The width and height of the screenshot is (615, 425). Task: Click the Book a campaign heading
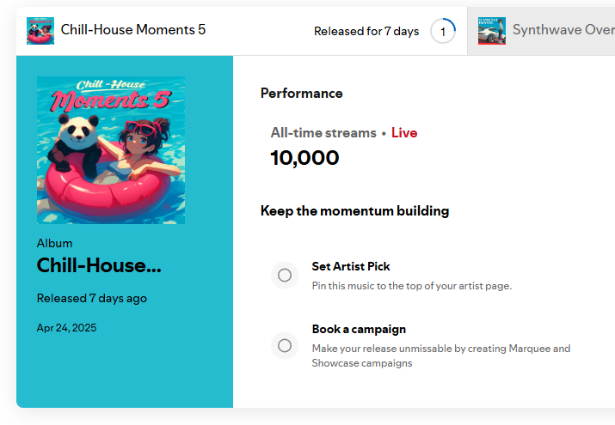359,329
